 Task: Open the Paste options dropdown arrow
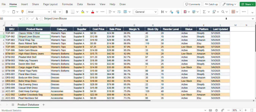click(x=17, y=12)
